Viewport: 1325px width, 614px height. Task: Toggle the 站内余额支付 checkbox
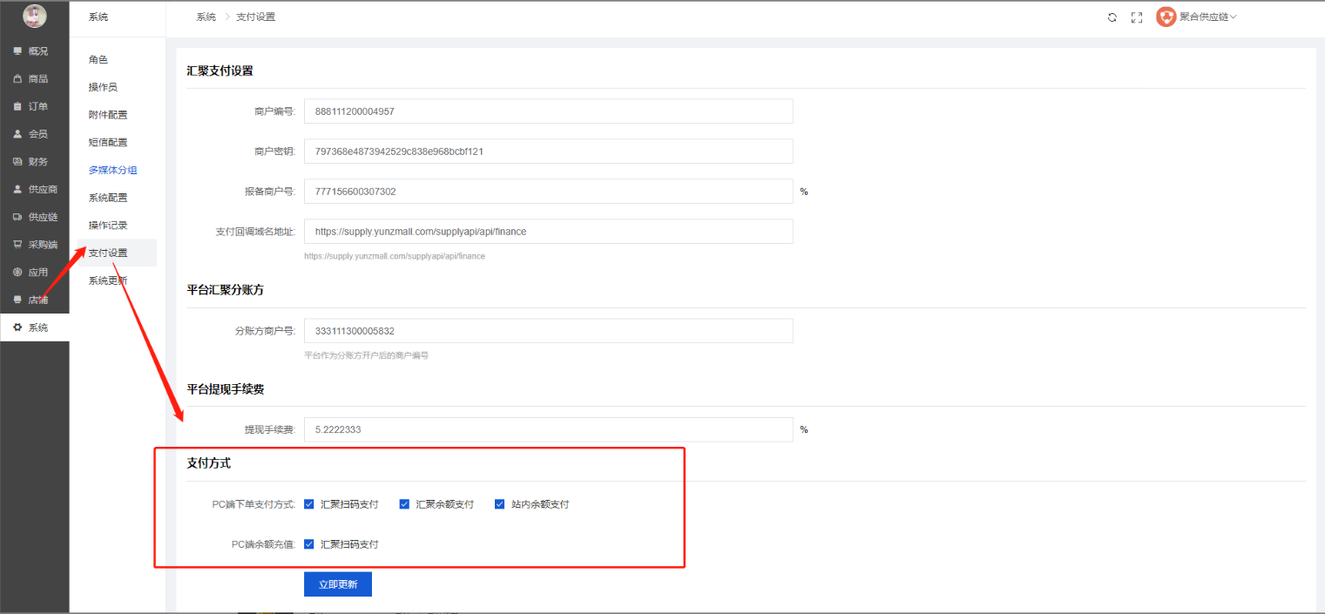(500, 504)
